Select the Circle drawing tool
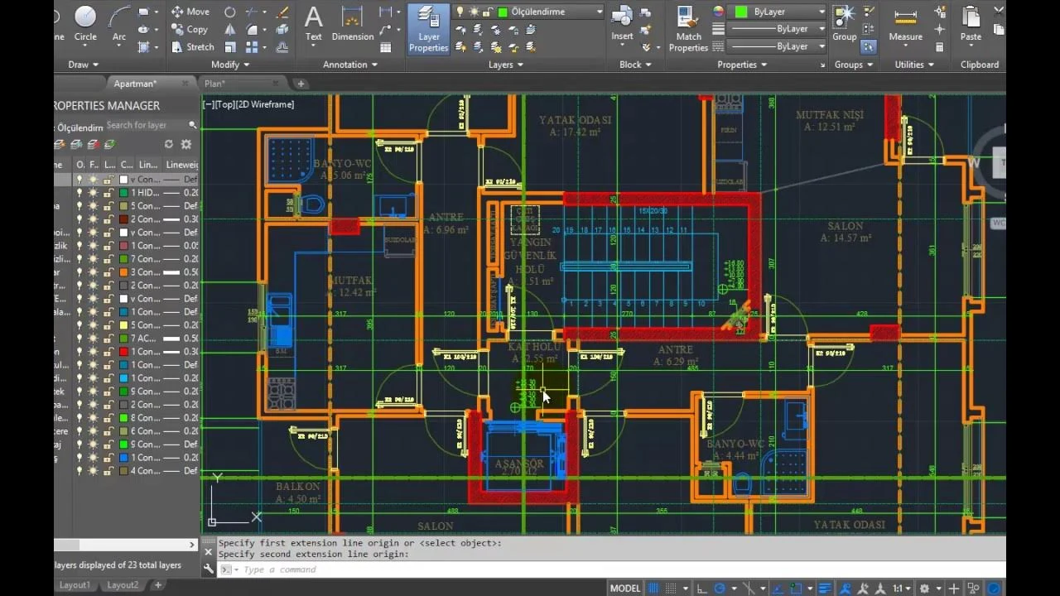Image resolution: width=1060 pixels, height=596 pixels. point(85,22)
